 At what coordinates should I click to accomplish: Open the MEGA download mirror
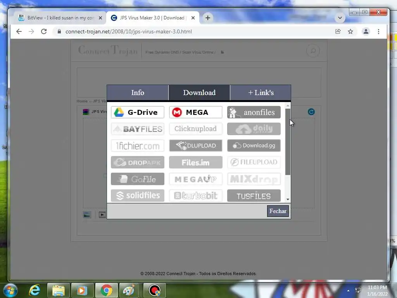pos(196,112)
